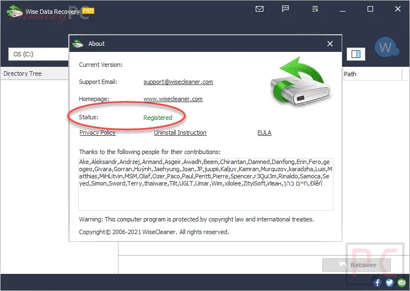This screenshot has width=410, height=291.
Task: Open the support@wisecleaner.com email link
Action: pyautogui.click(x=178, y=82)
